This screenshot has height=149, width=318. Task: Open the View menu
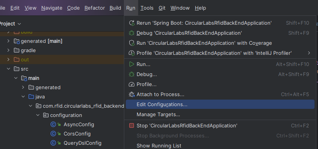point(30,8)
